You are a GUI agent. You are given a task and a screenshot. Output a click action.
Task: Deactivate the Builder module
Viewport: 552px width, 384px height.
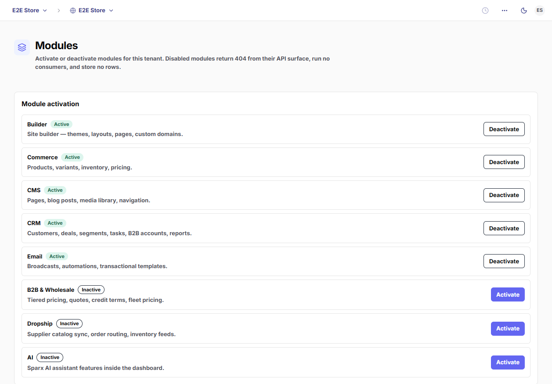504,129
